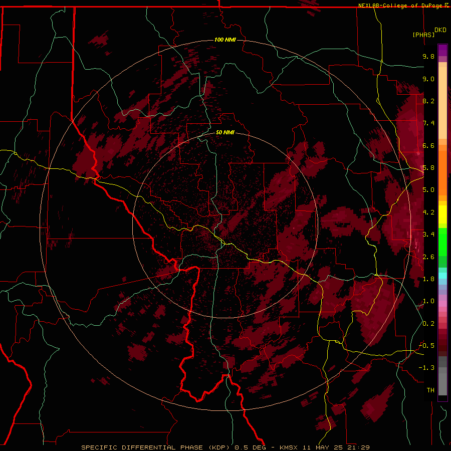Click the KMSX station identifier in caption
The image size is (451, 451).
[289, 447]
